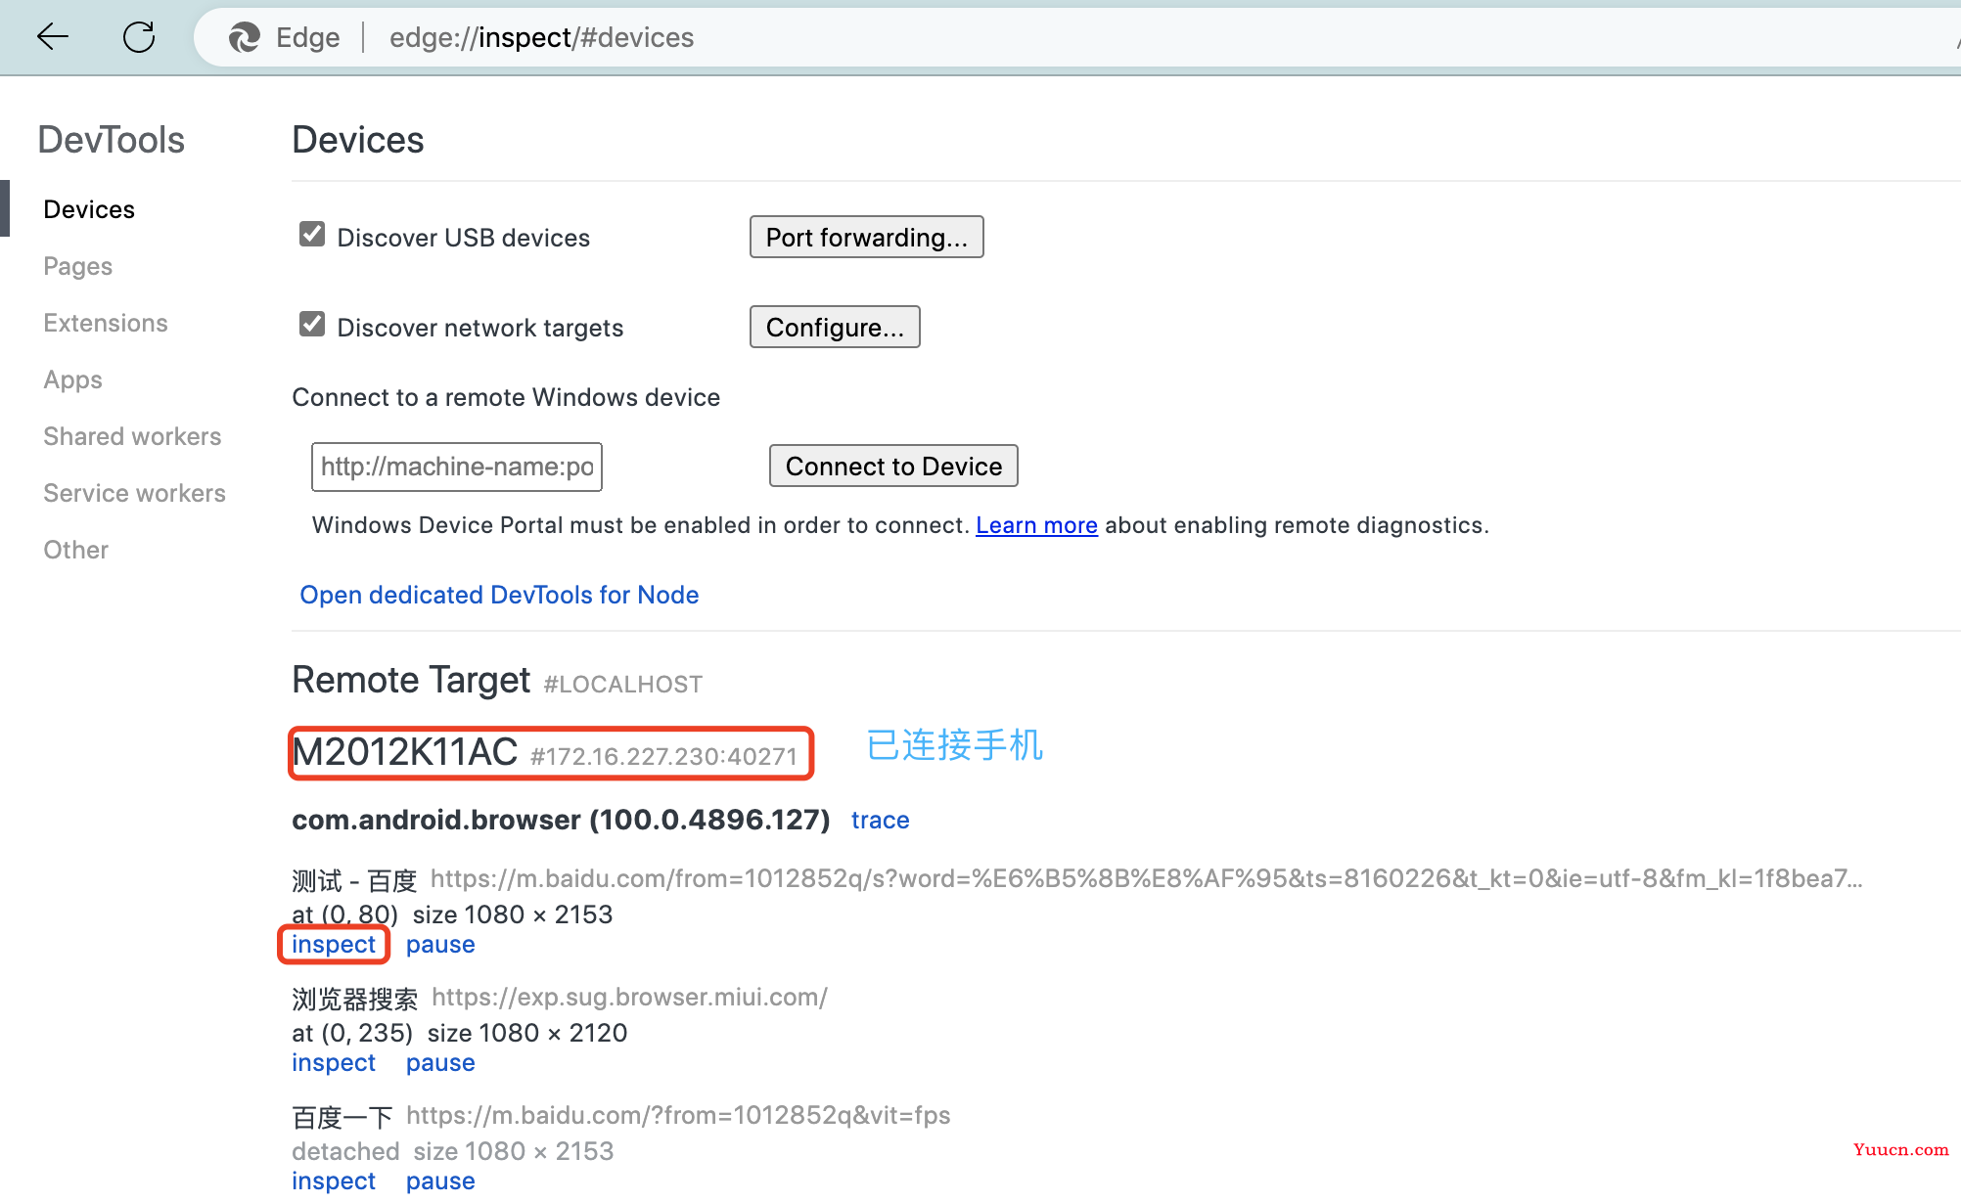This screenshot has height=1203, width=1961.
Task: Click the #LOCALHOST label
Action: [x=623, y=684]
